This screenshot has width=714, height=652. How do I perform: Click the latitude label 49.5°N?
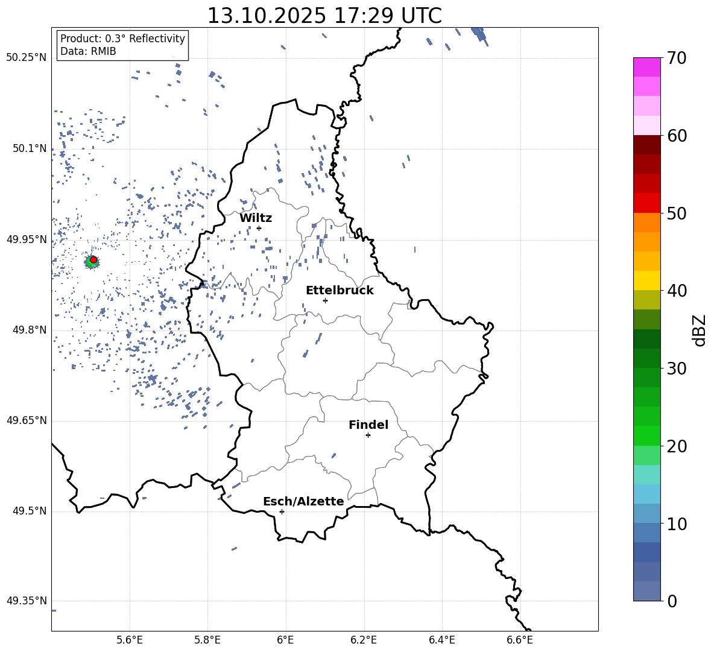click(30, 511)
